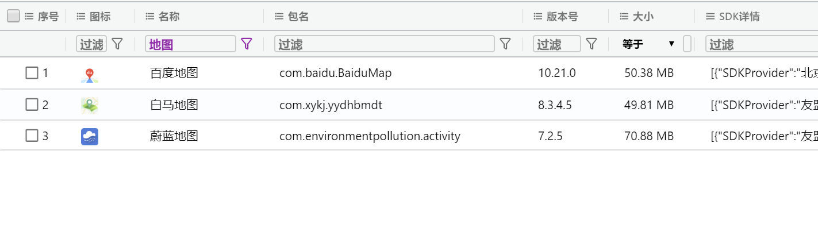Click the com.baidu.BaiduMap package name

pos(336,73)
